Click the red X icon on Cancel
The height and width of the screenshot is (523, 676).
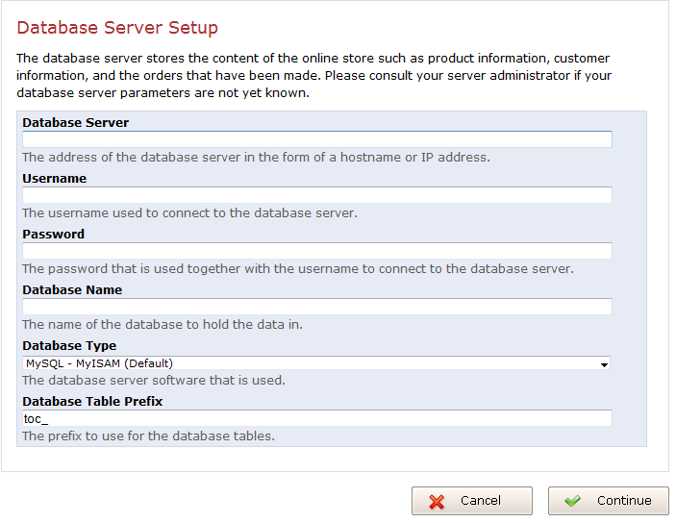pyautogui.click(x=438, y=501)
